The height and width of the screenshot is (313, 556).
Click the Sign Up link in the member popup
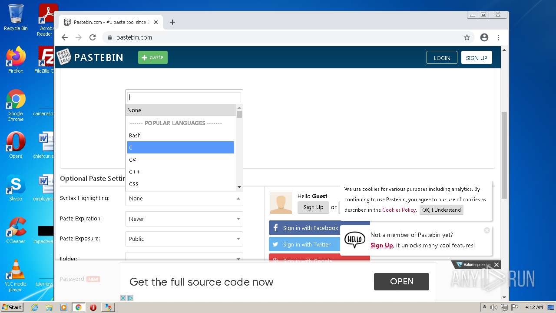pyautogui.click(x=382, y=246)
